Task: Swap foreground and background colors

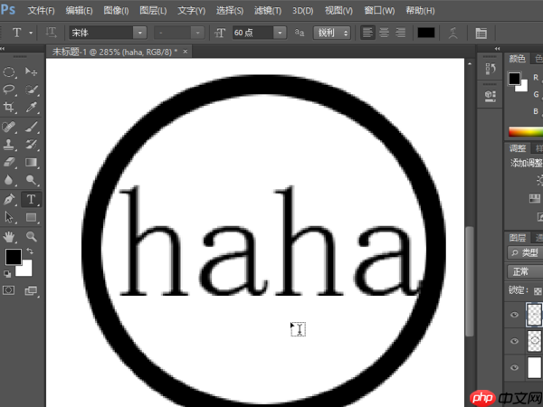Action: pos(30,251)
